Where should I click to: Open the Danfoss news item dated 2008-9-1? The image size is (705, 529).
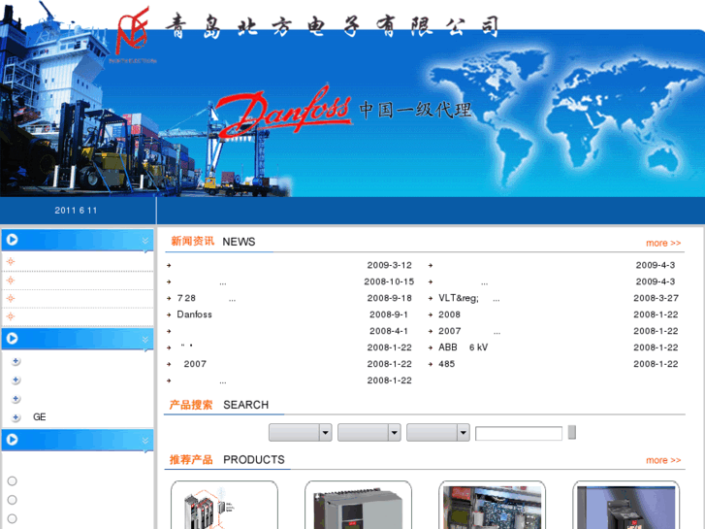click(x=194, y=314)
